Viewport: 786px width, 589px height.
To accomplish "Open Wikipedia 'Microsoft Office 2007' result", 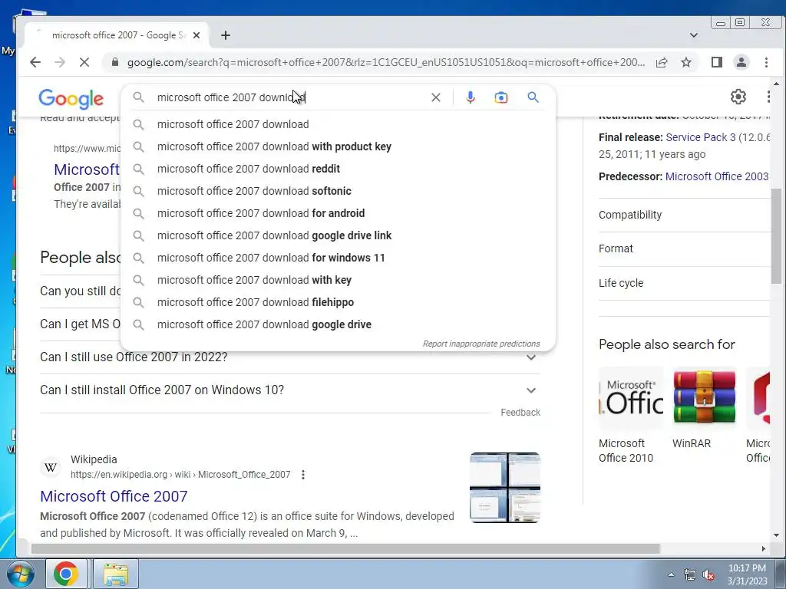I will tap(114, 496).
